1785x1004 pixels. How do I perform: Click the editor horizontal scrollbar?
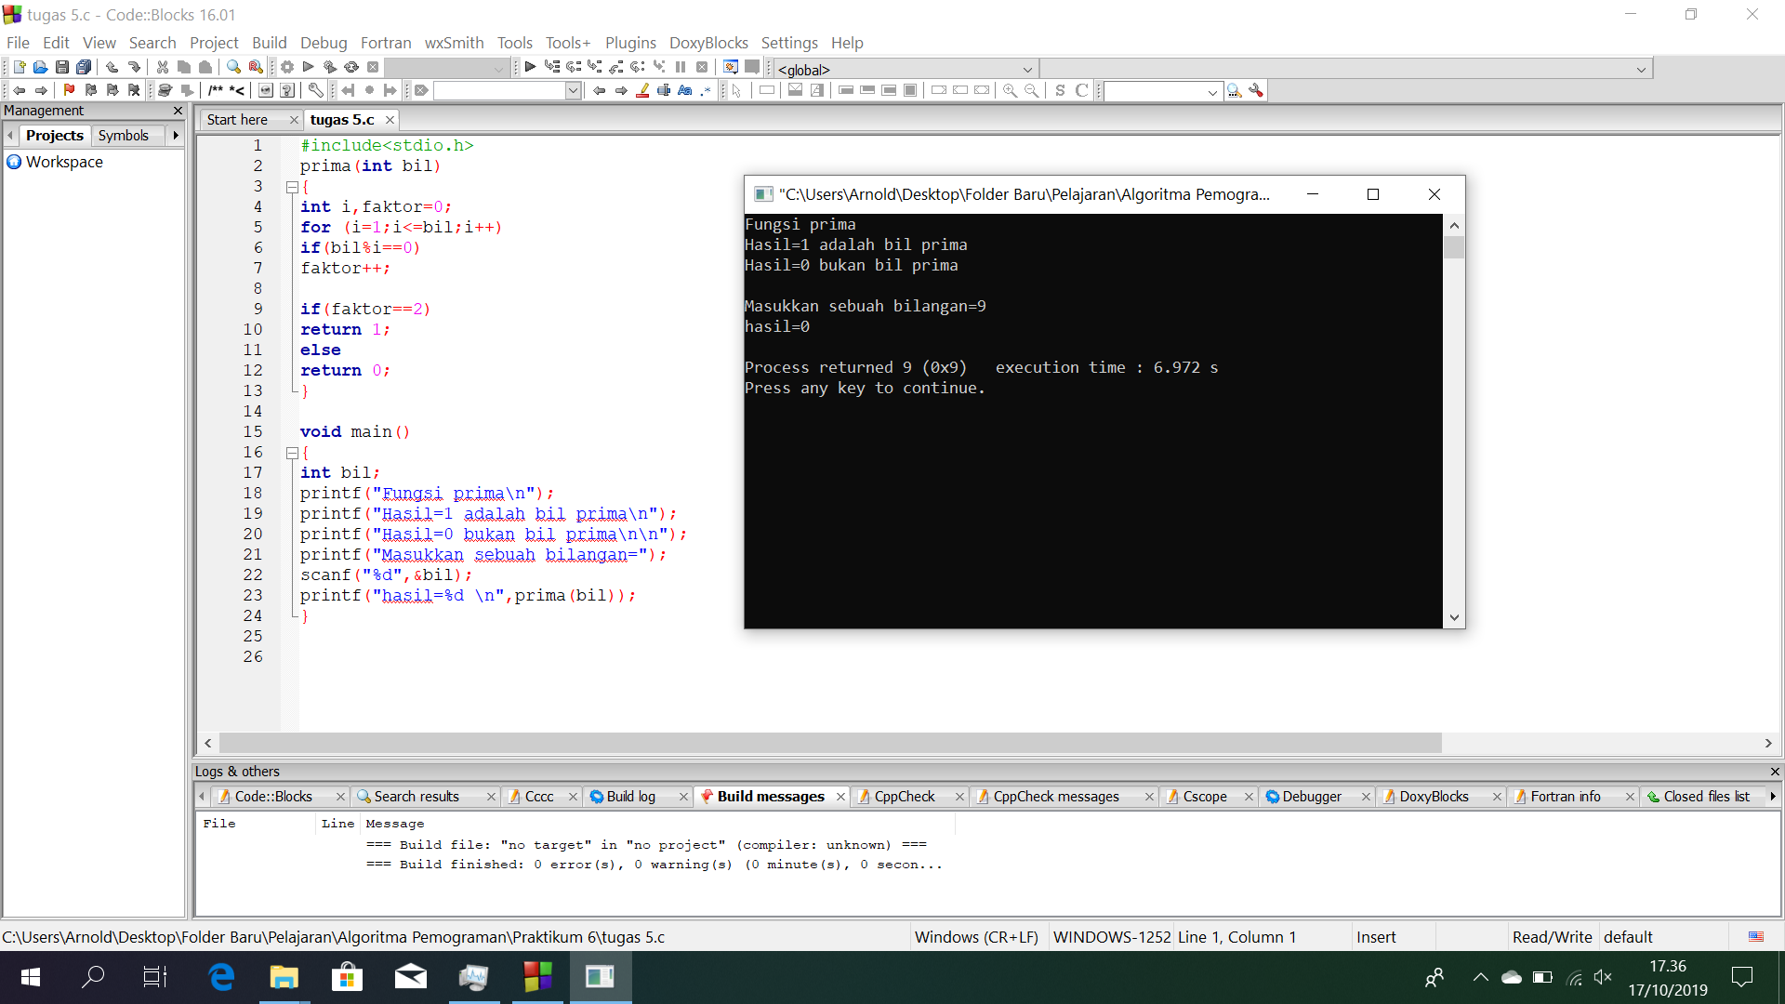click(x=830, y=743)
